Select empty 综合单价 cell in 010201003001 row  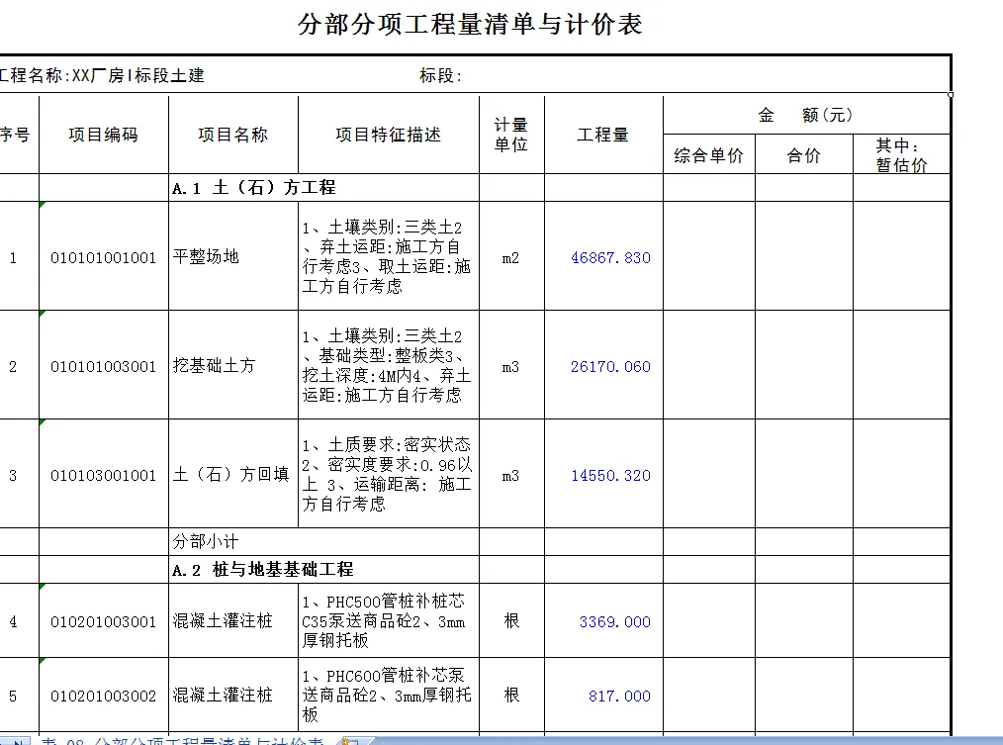coord(709,620)
